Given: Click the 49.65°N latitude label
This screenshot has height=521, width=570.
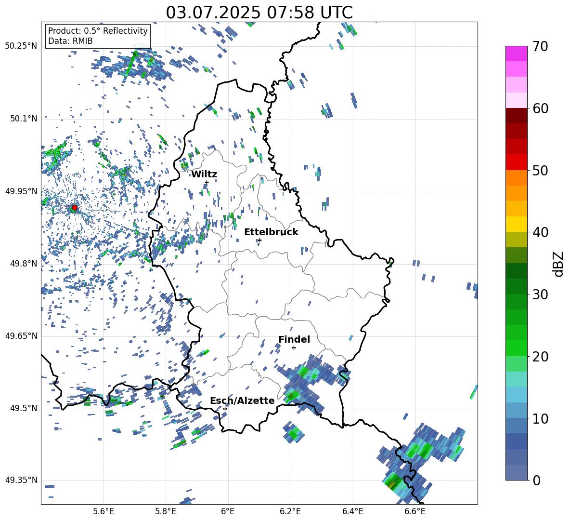Looking at the screenshot, I should (x=21, y=336).
